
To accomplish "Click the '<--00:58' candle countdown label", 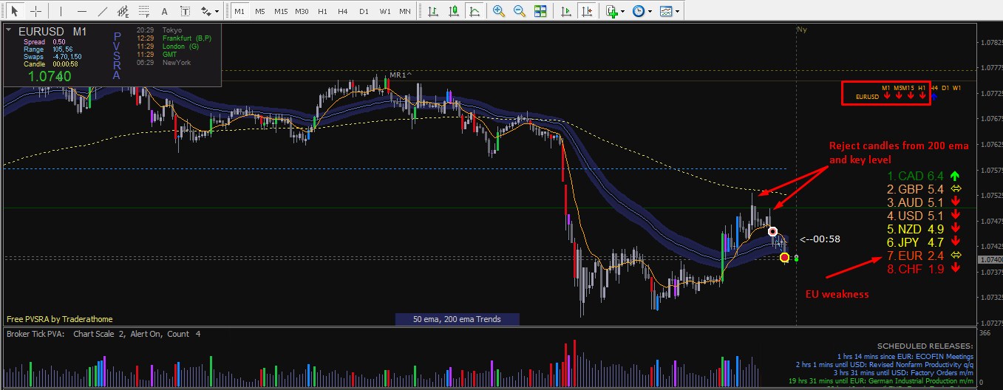I will 820,239.
